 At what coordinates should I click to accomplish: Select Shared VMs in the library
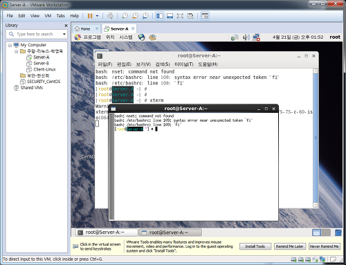[28, 88]
